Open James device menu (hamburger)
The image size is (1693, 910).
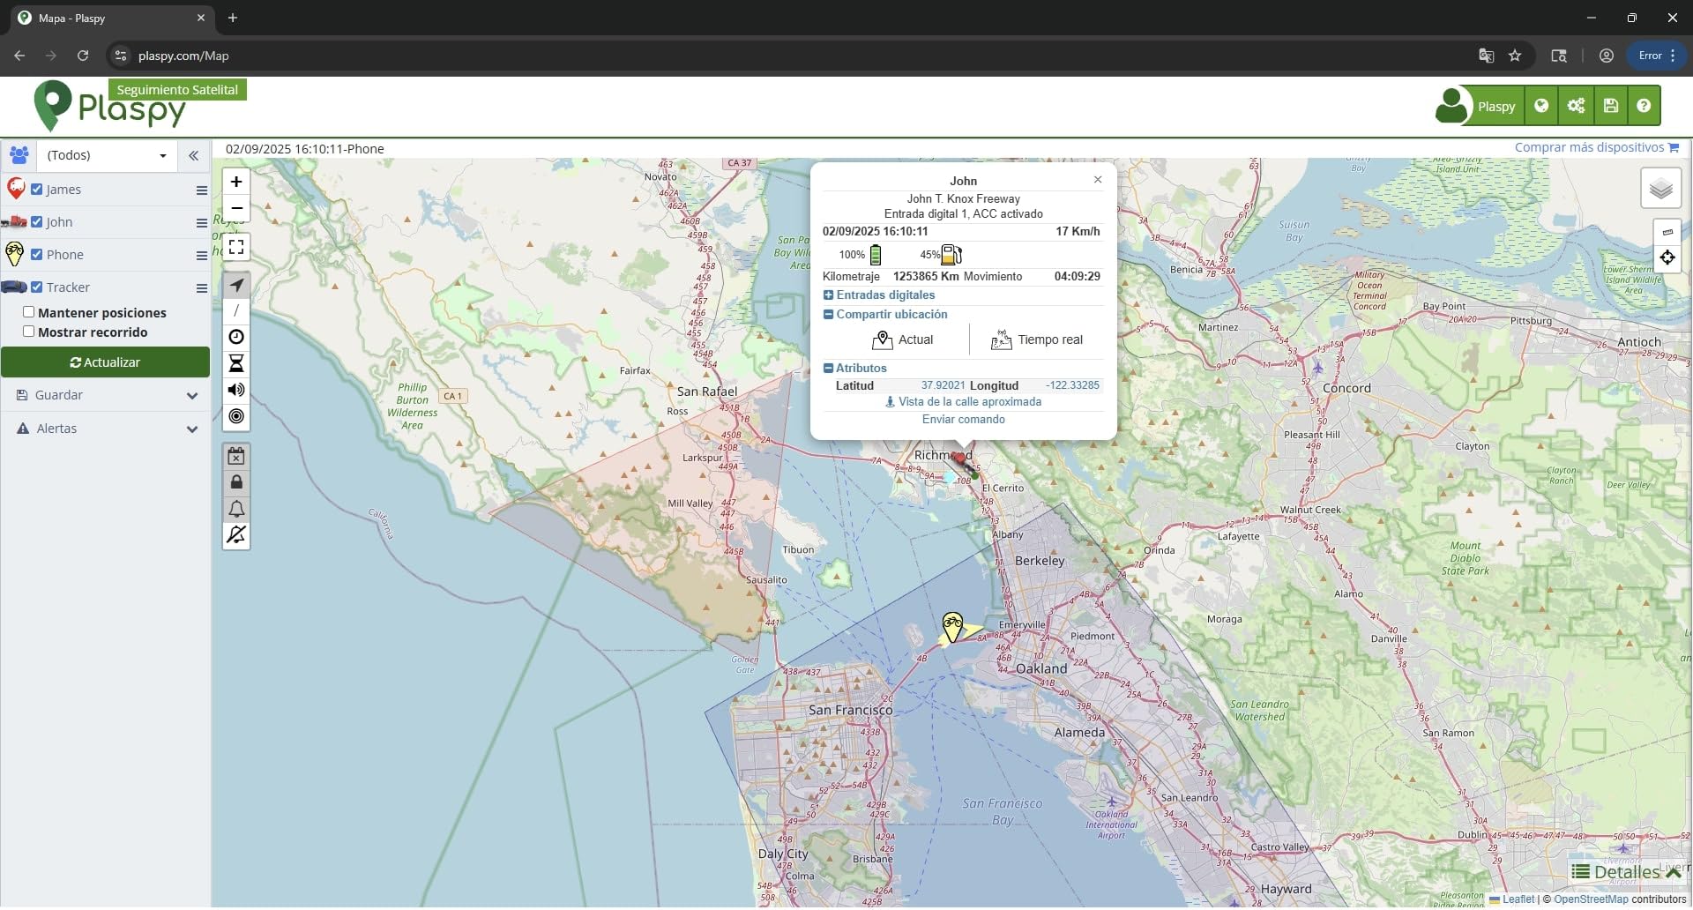point(202,190)
